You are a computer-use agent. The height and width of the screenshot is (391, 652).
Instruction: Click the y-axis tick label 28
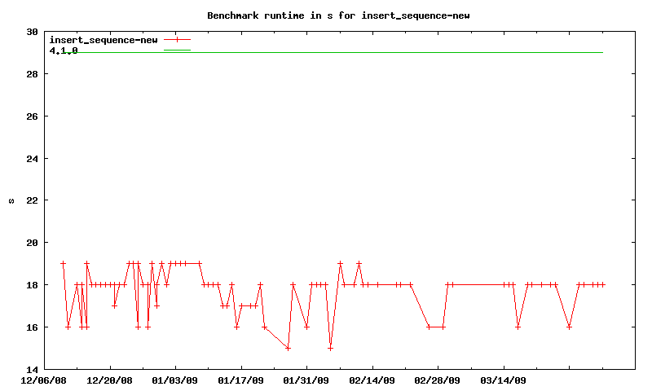pyautogui.click(x=32, y=74)
